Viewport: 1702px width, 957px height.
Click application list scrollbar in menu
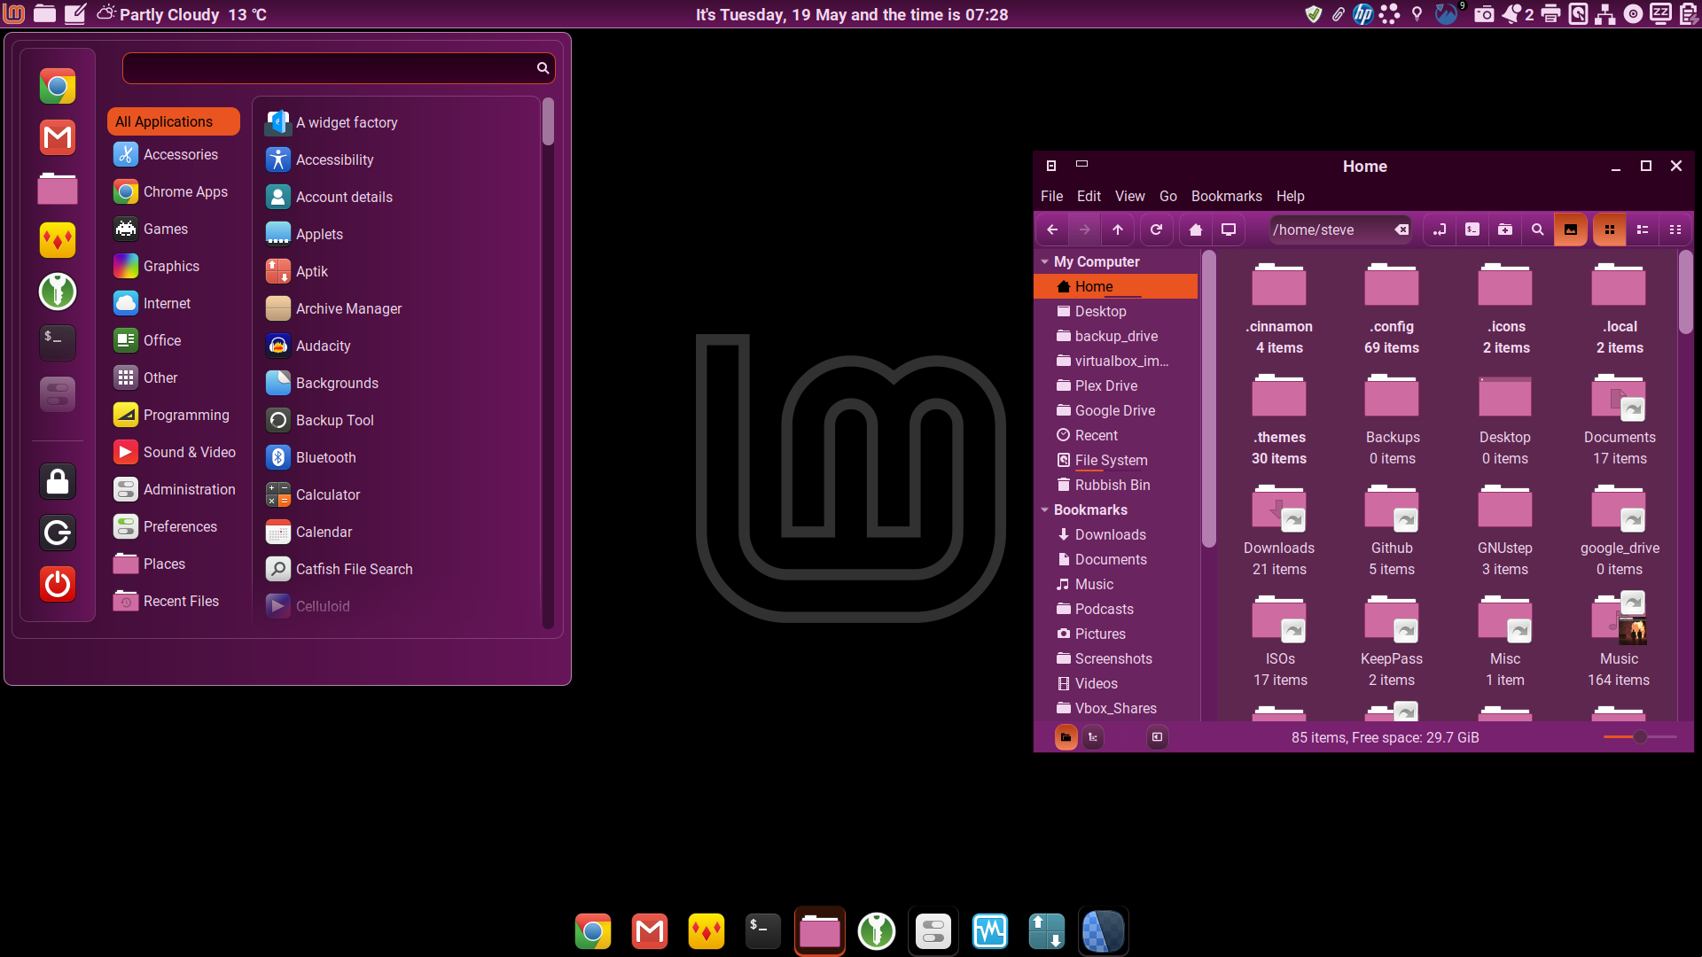tap(548, 121)
